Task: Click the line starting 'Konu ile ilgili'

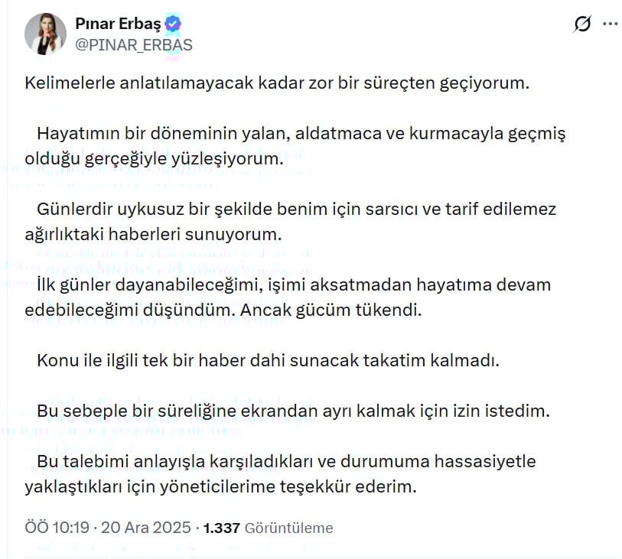Action: point(268,359)
